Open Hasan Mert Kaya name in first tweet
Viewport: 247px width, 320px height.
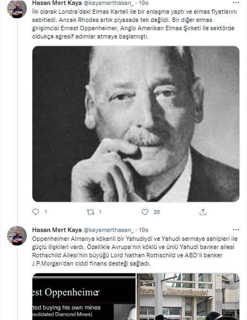[x=57, y=3]
